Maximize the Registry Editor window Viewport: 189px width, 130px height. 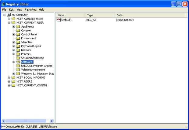pos(179,4)
